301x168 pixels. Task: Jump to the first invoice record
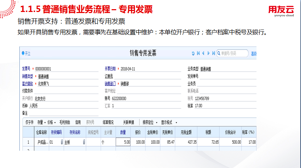pyautogui.click(x=198, y=54)
